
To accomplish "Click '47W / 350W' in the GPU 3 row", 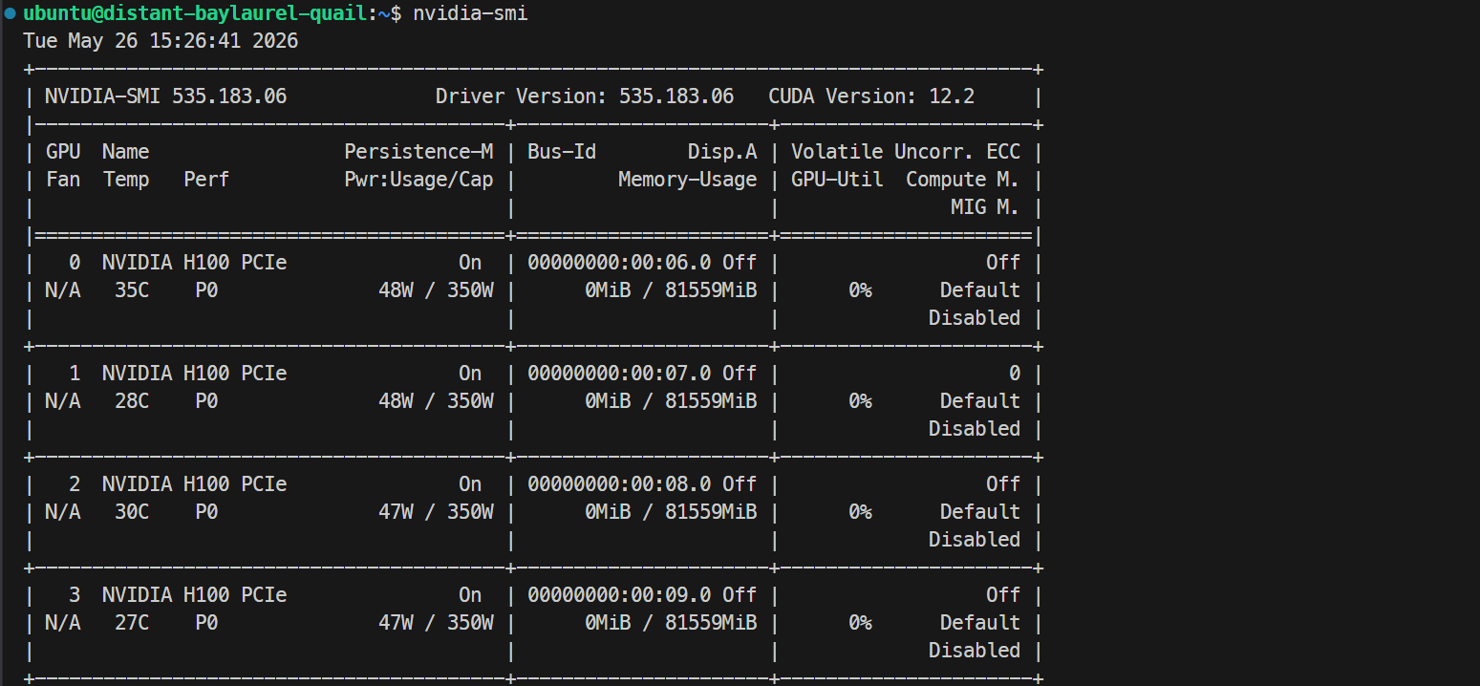I will click(436, 623).
